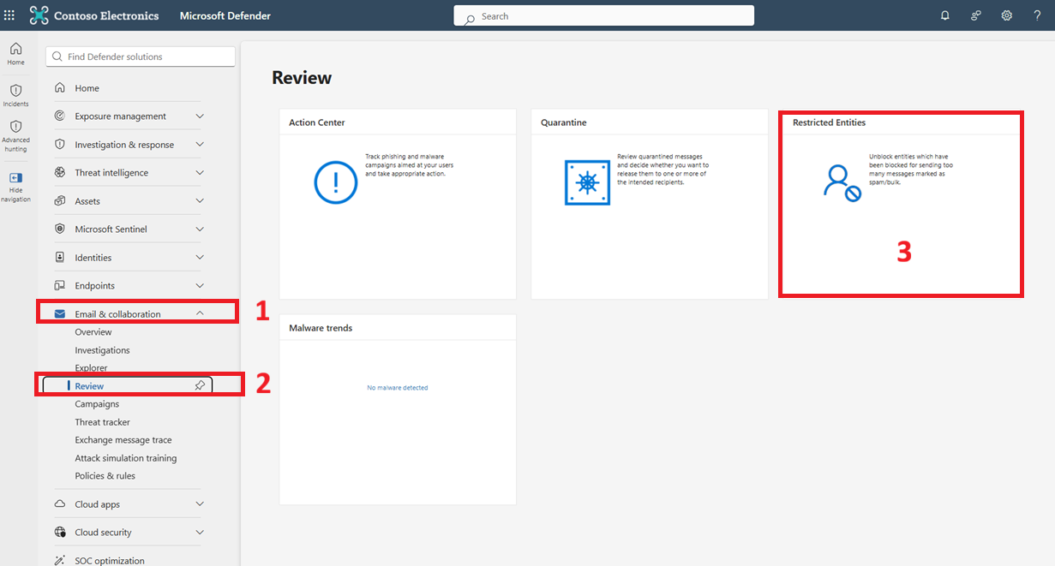
Task: Expand the Cloud apps chevron
Action: (200, 504)
